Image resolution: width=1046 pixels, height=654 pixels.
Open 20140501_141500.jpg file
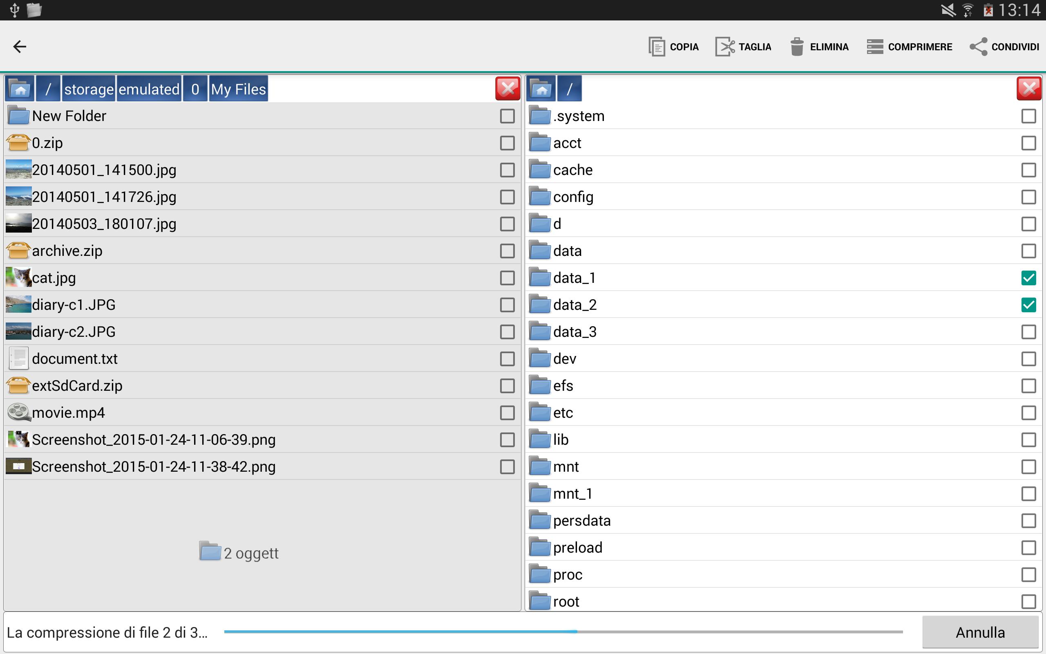262,170
